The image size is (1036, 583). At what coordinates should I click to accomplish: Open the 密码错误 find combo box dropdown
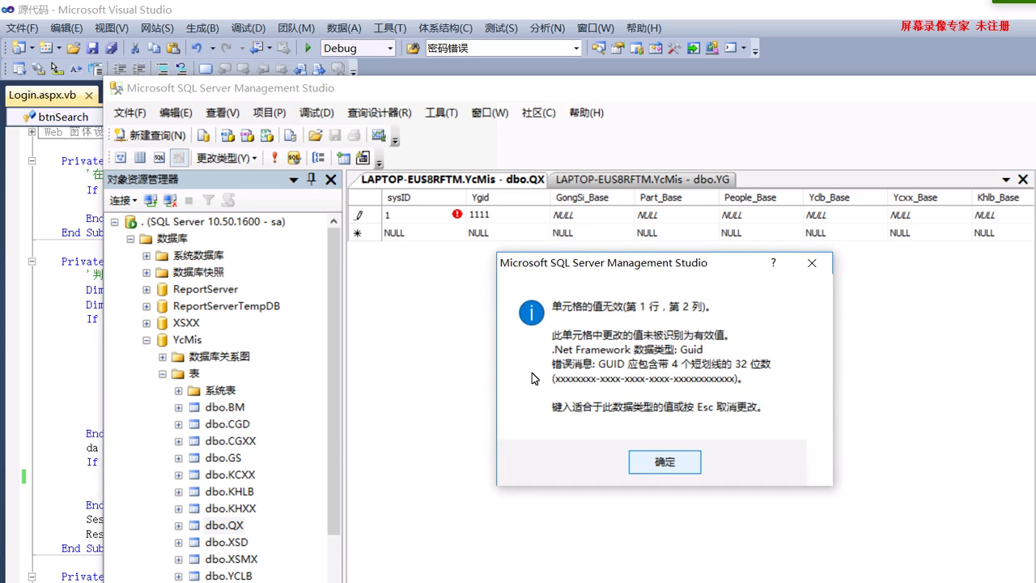(576, 48)
